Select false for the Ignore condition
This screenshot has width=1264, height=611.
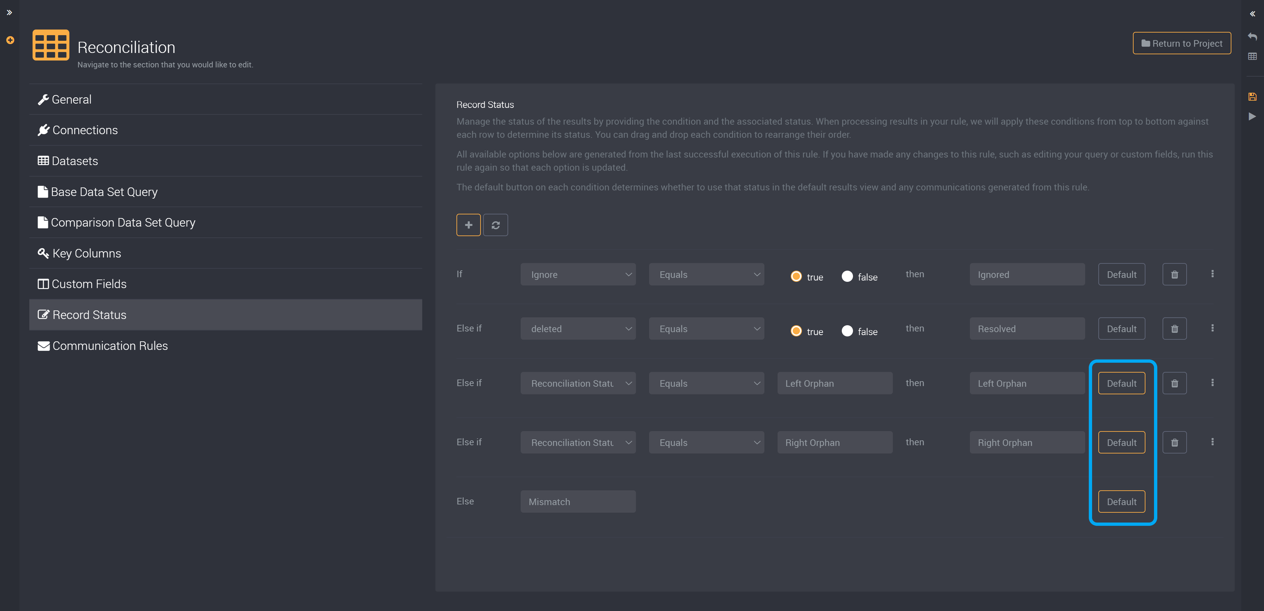point(847,276)
